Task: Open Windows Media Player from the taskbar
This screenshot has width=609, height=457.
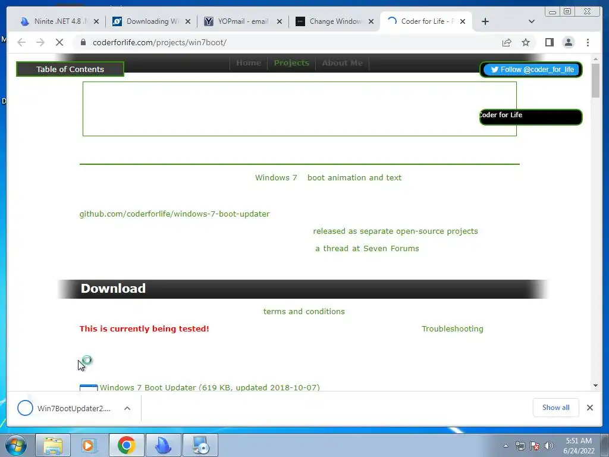Action: [x=89, y=445]
